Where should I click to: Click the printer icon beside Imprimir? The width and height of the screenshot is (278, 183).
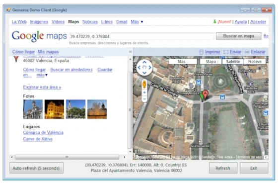(x=201, y=52)
